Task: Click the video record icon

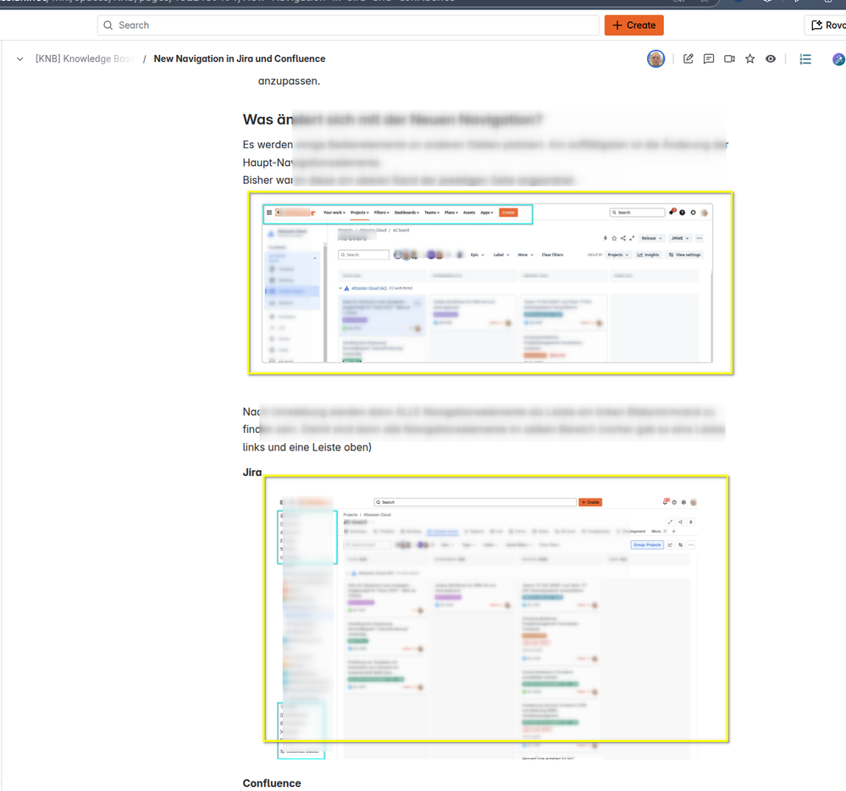Action: pyautogui.click(x=729, y=58)
